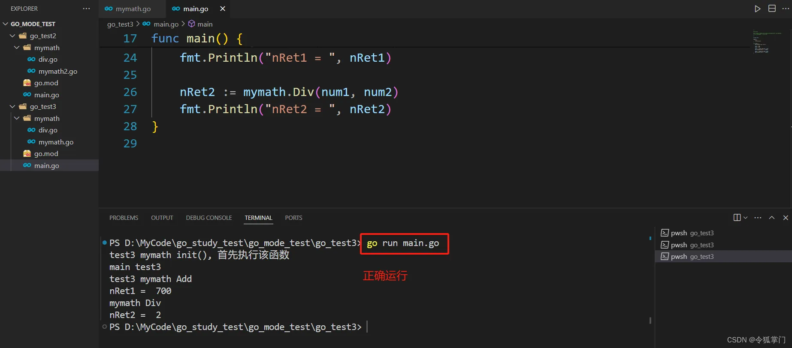The image size is (792, 348).
Task: Open the terminal panel ellipsis menu
Action: coord(758,218)
